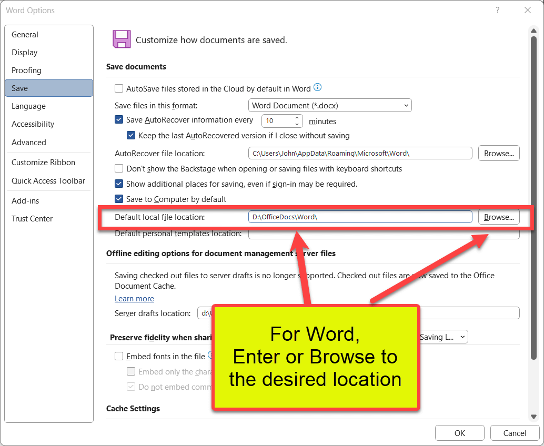Open the General options section
This screenshot has width=544, height=446.
pyautogui.click(x=25, y=34)
